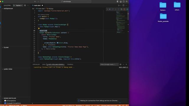Image resolution: width=189 pixels, height=106 pixels.
Task: Click the minimap code overview
Action: point(121,22)
